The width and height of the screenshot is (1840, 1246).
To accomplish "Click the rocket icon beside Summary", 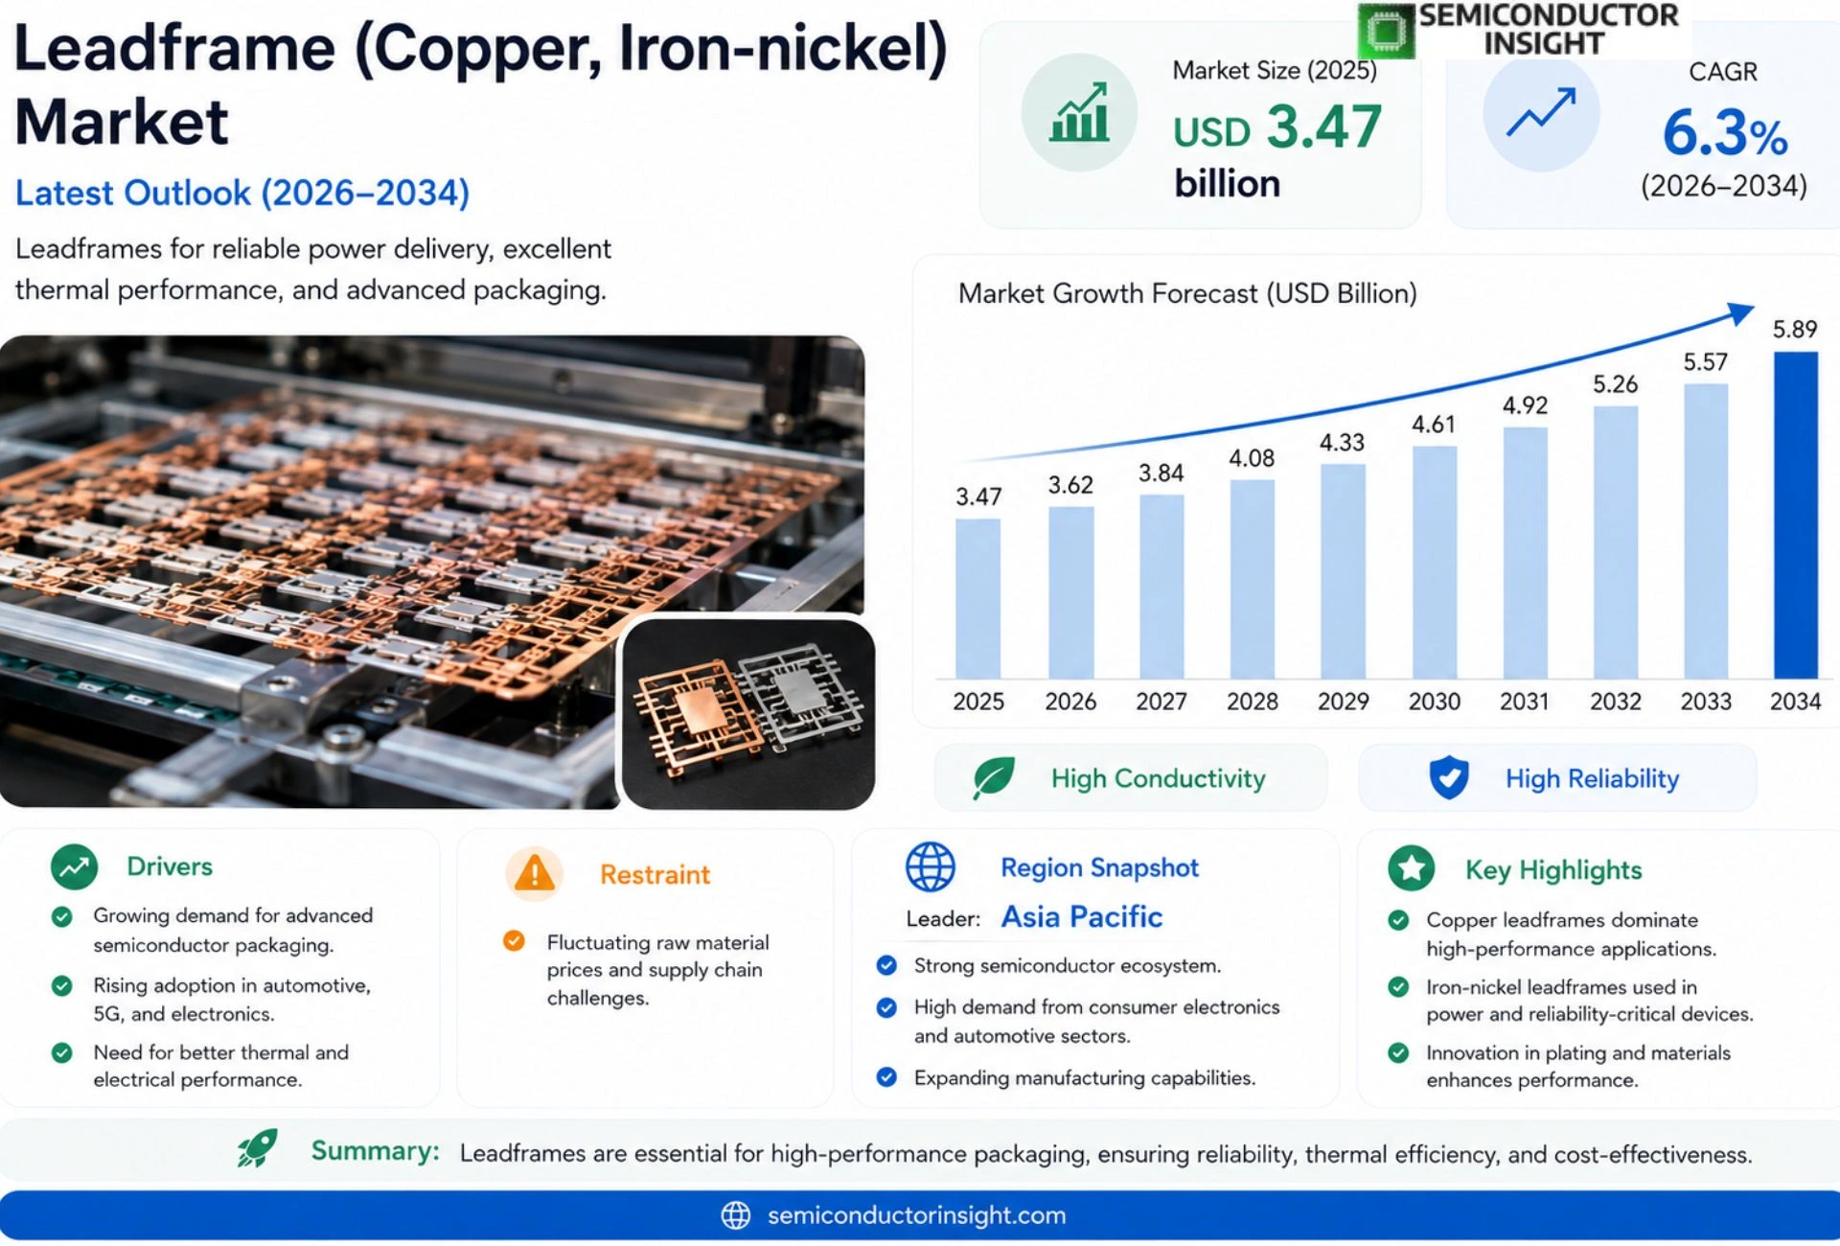I will [x=258, y=1147].
